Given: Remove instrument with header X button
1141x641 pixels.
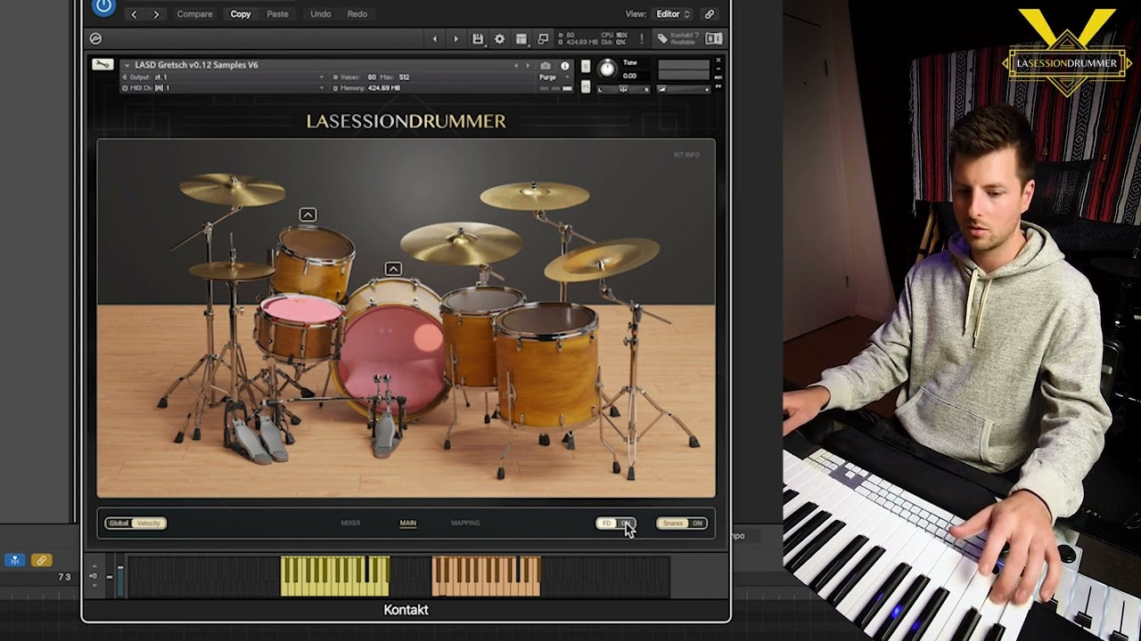Looking at the screenshot, I should (718, 61).
